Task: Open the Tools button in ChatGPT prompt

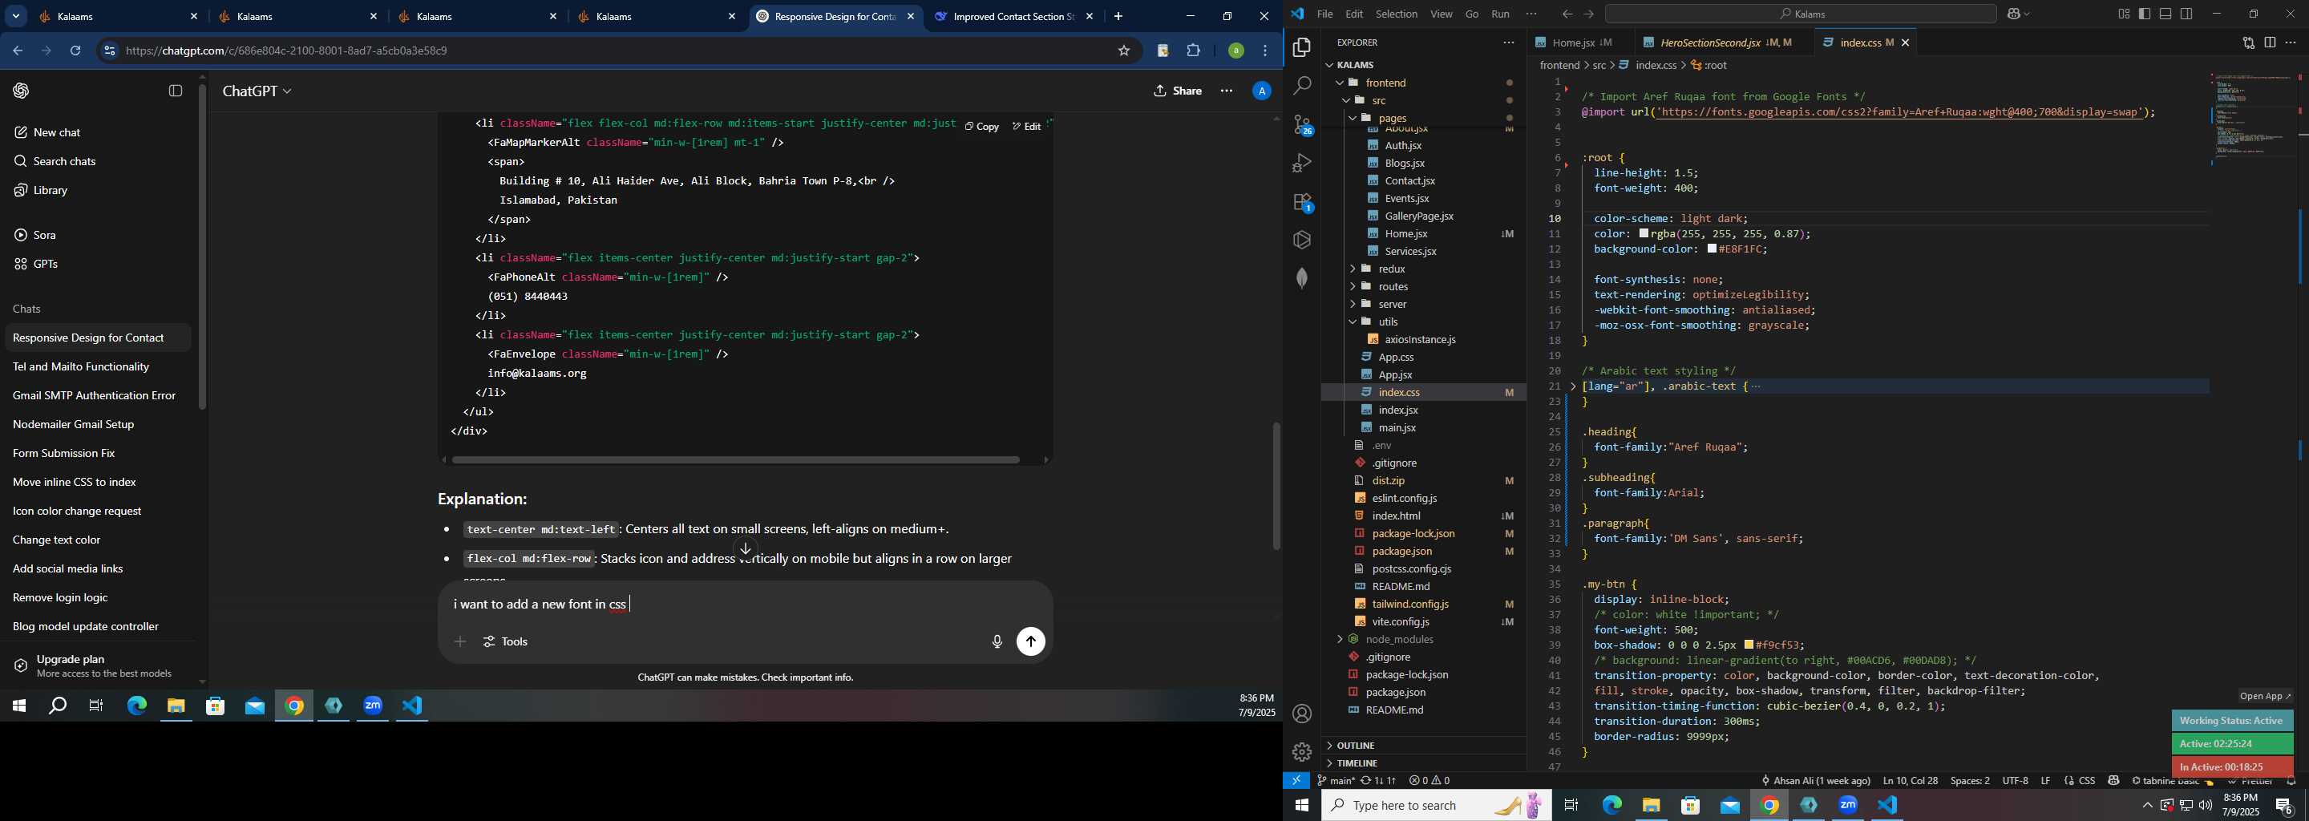Action: 506,641
